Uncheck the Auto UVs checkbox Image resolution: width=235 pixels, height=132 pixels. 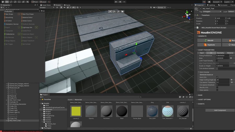[x=217, y=77]
